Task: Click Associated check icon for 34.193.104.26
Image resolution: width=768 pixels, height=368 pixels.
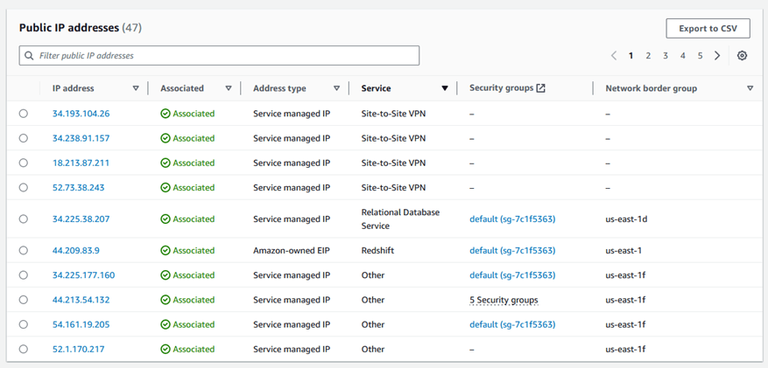Action: tap(166, 114)
